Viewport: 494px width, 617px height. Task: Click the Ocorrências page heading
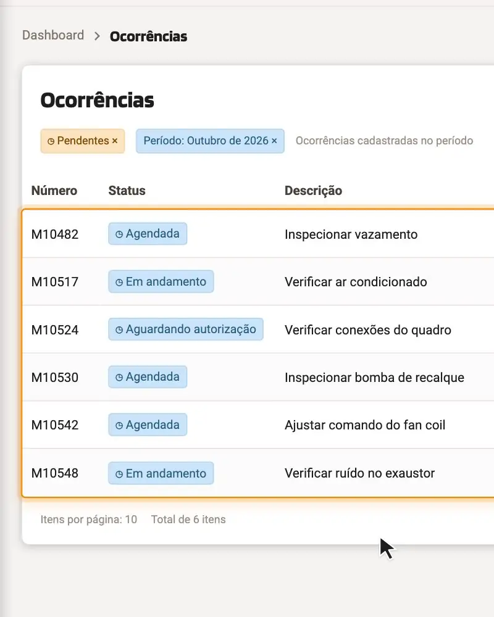(x=97, y=100)
